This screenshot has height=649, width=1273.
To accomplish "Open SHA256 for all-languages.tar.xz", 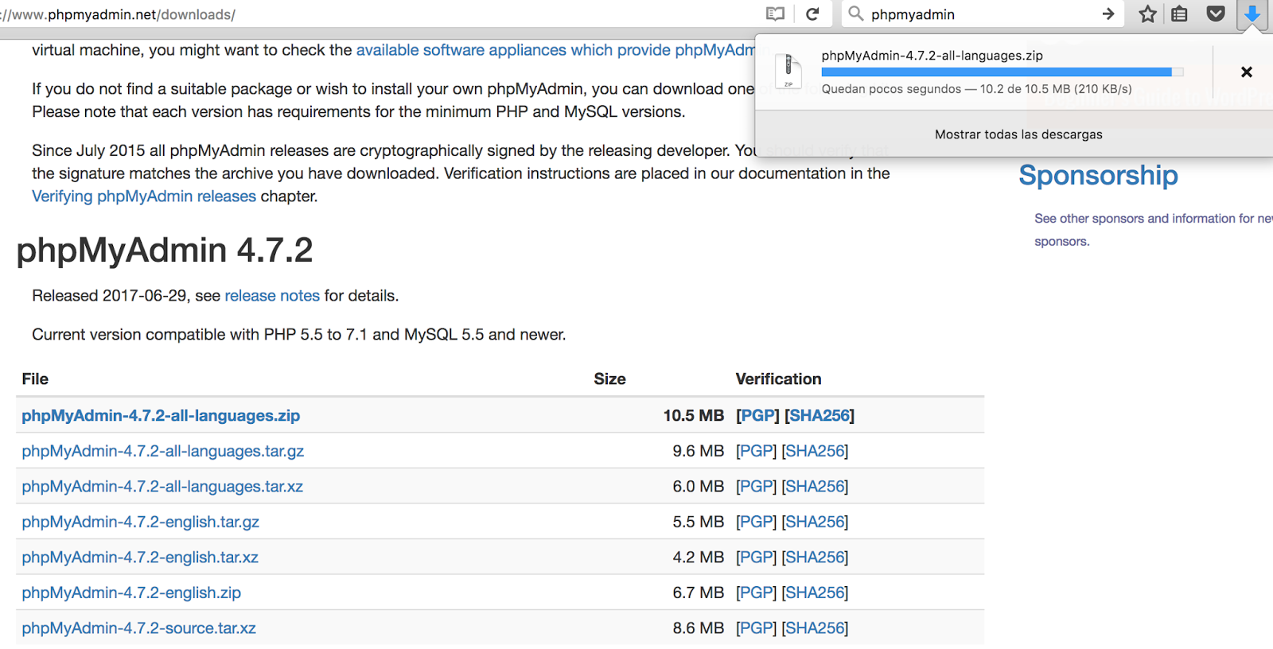I will (x=816, y=486).
